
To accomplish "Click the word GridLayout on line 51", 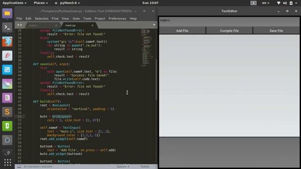I will click(61, 116).
